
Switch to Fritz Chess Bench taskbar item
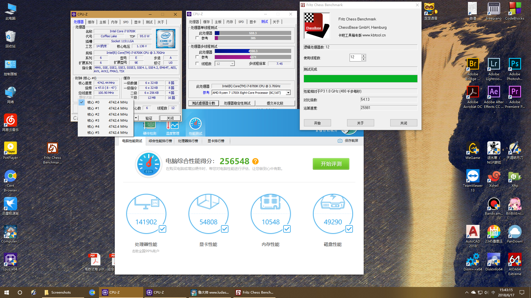tap(255, 292)
